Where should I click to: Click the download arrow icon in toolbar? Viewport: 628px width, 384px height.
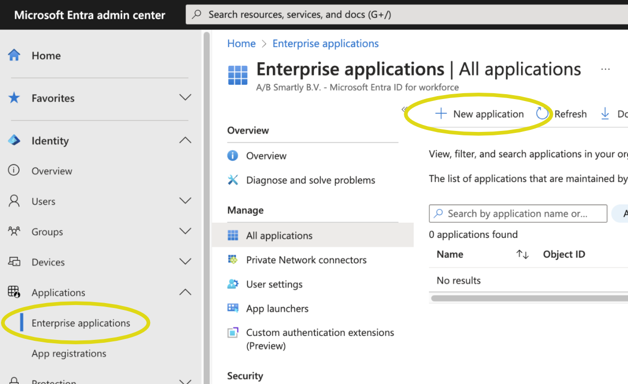coord(605,114)
